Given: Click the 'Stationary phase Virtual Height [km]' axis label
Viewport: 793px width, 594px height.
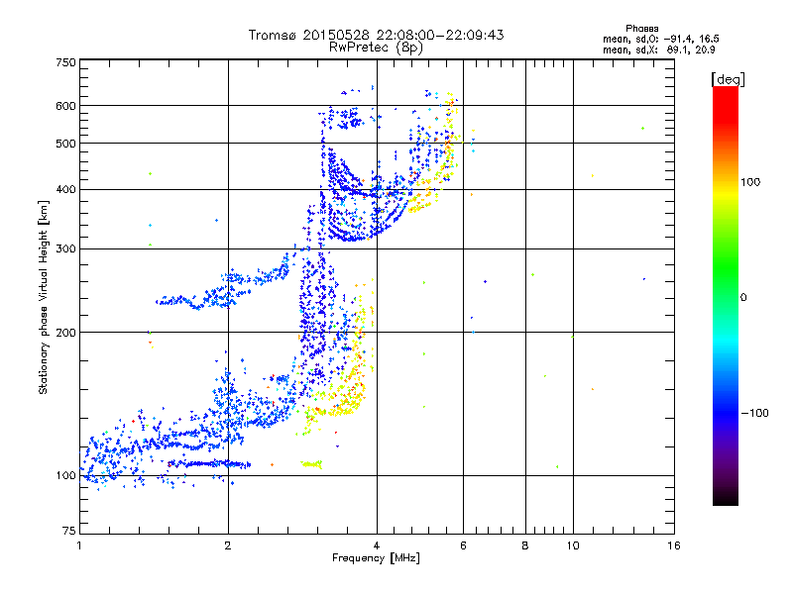Looking at the screenshot, I should click(44, 298).
